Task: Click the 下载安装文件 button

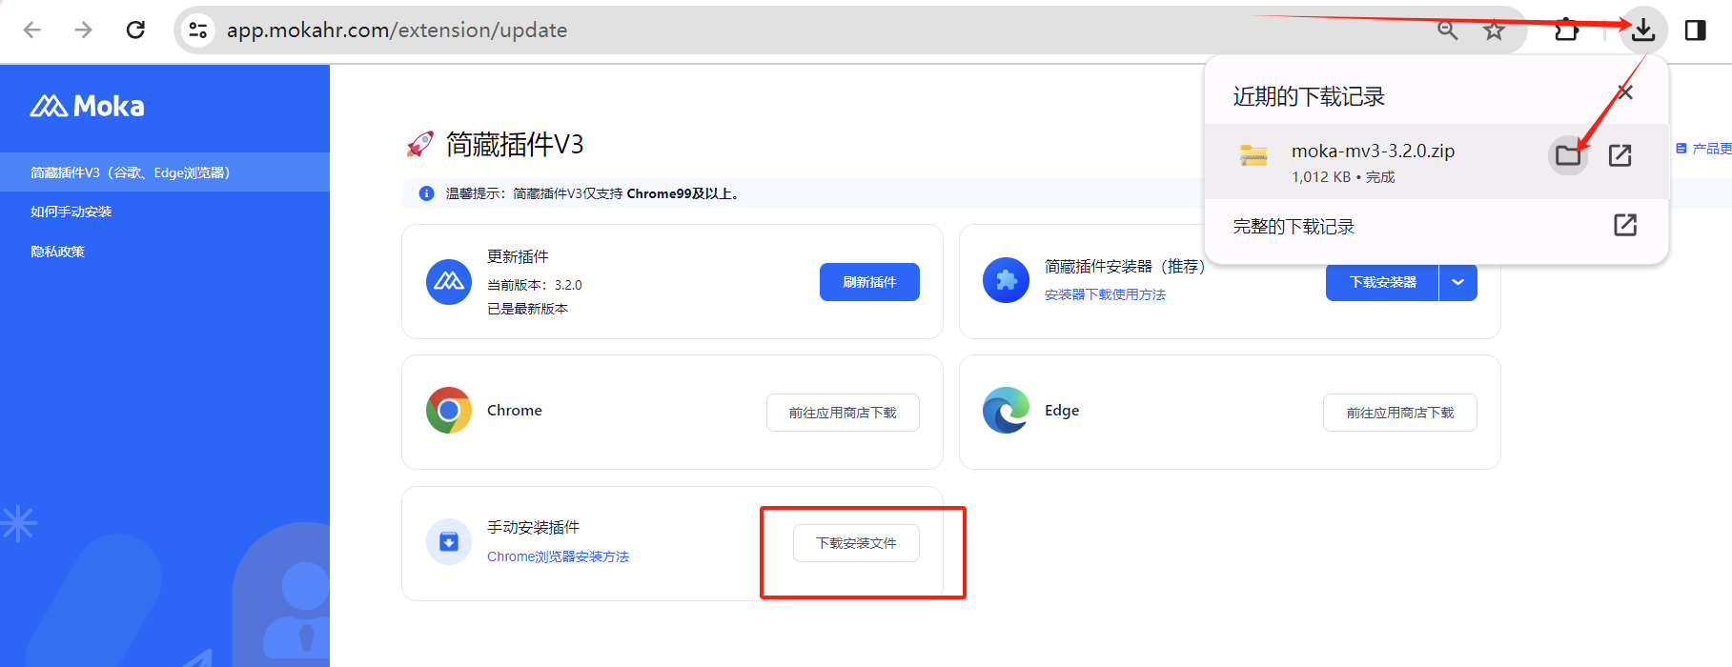Action: pyautogui.click(x=856, y=543)
